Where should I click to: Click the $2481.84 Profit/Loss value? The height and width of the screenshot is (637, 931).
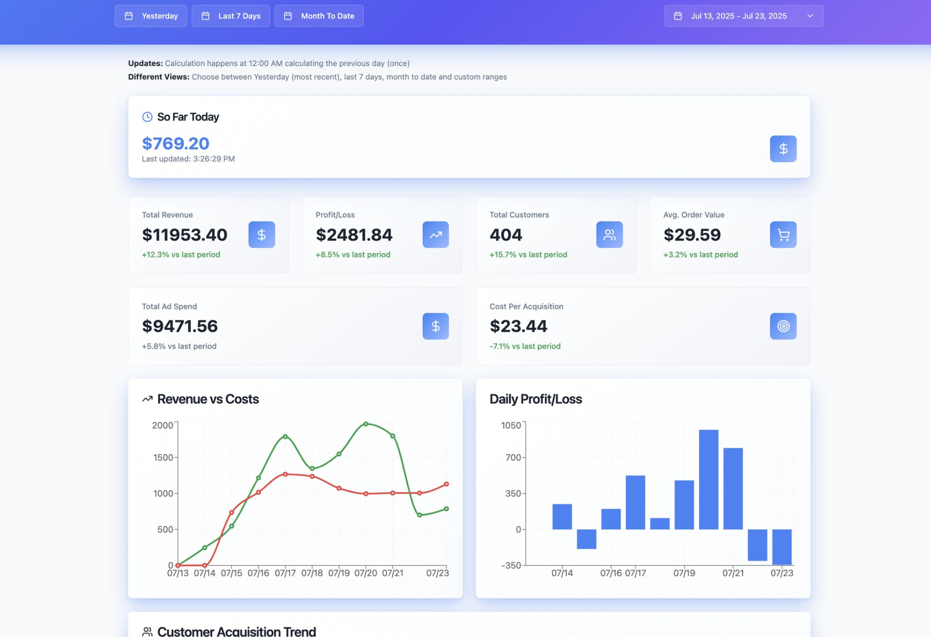pos(354,235)
